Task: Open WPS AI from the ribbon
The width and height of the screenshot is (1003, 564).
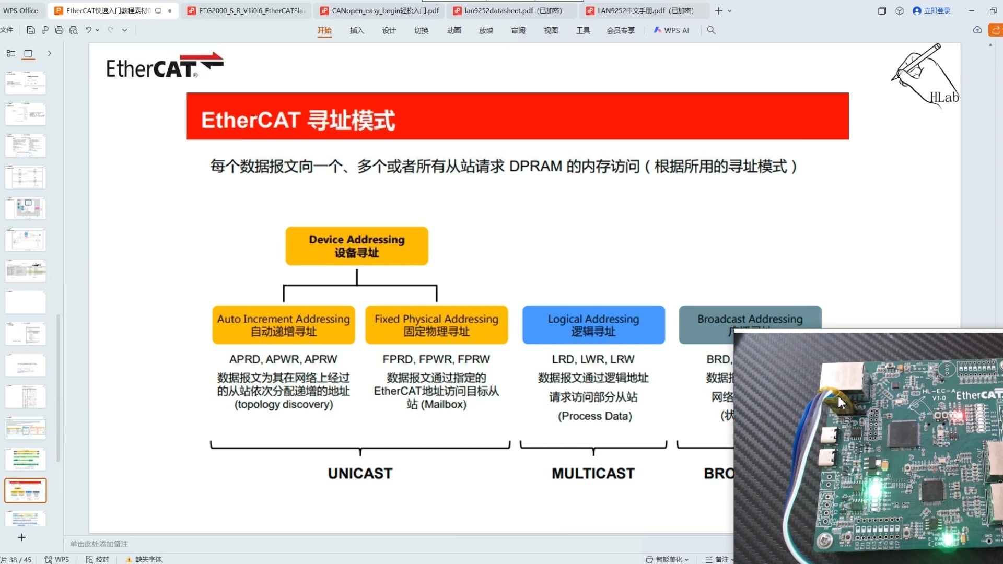Action: pos(672,30)
